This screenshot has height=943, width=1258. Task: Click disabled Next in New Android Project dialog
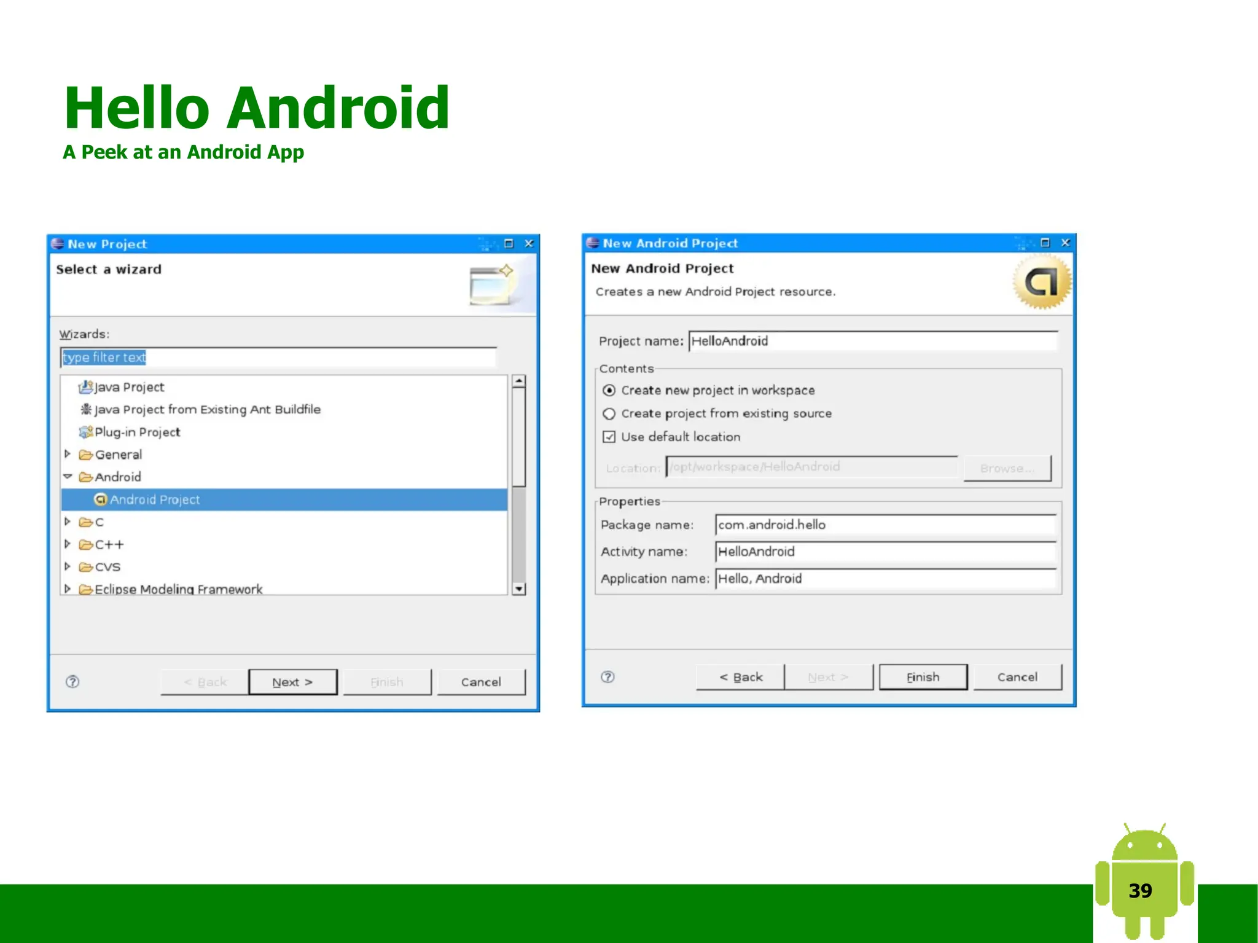click(x=829, y=677)
